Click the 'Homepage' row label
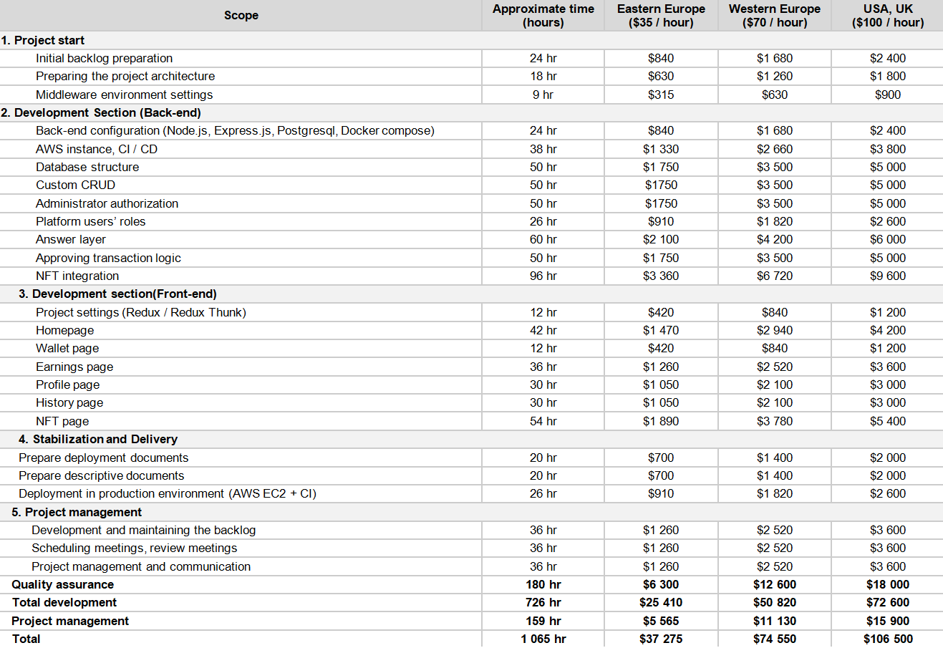 (64, 330)
